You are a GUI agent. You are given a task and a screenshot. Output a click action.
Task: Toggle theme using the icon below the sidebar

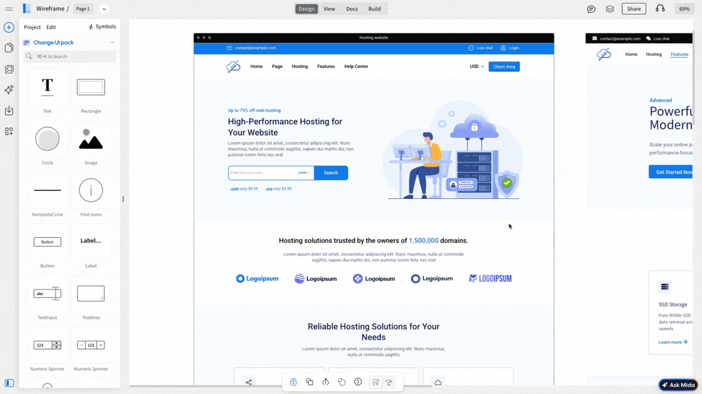(9, 383)
